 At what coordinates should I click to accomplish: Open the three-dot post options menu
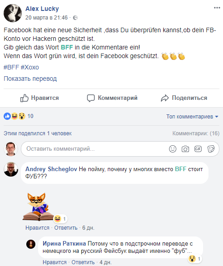click(217, 8)
